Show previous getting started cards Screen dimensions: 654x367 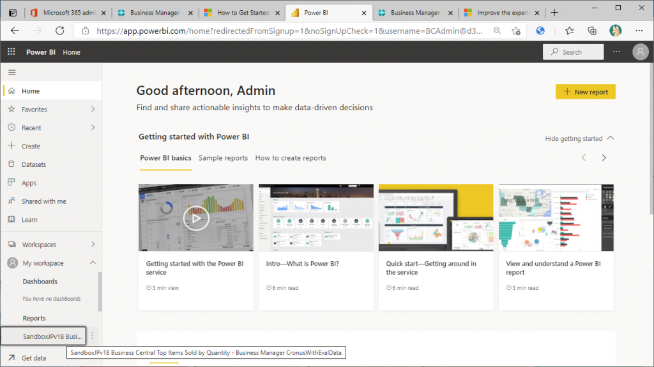584,158
